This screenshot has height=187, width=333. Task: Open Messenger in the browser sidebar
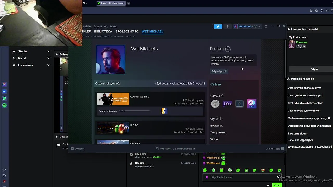(4, 91)
